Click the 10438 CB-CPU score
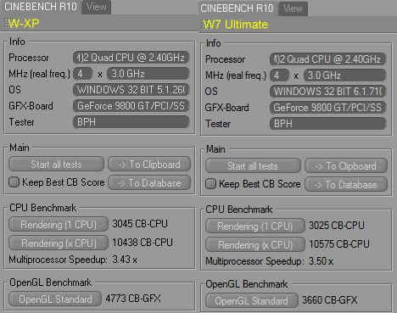Screen dimensions: 397x313 143,243
